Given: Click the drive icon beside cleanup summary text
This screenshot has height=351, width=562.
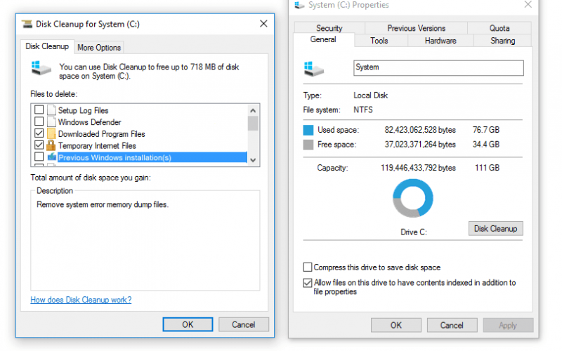Looking at the screenshot, I should 41,68.
